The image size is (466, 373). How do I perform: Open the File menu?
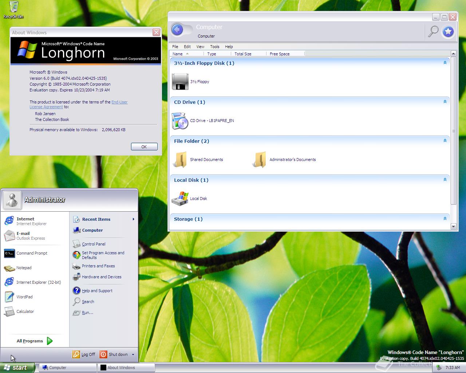[x=175, y=47]
